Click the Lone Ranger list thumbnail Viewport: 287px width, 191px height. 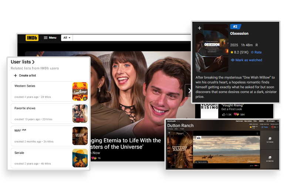coord(80,91)
